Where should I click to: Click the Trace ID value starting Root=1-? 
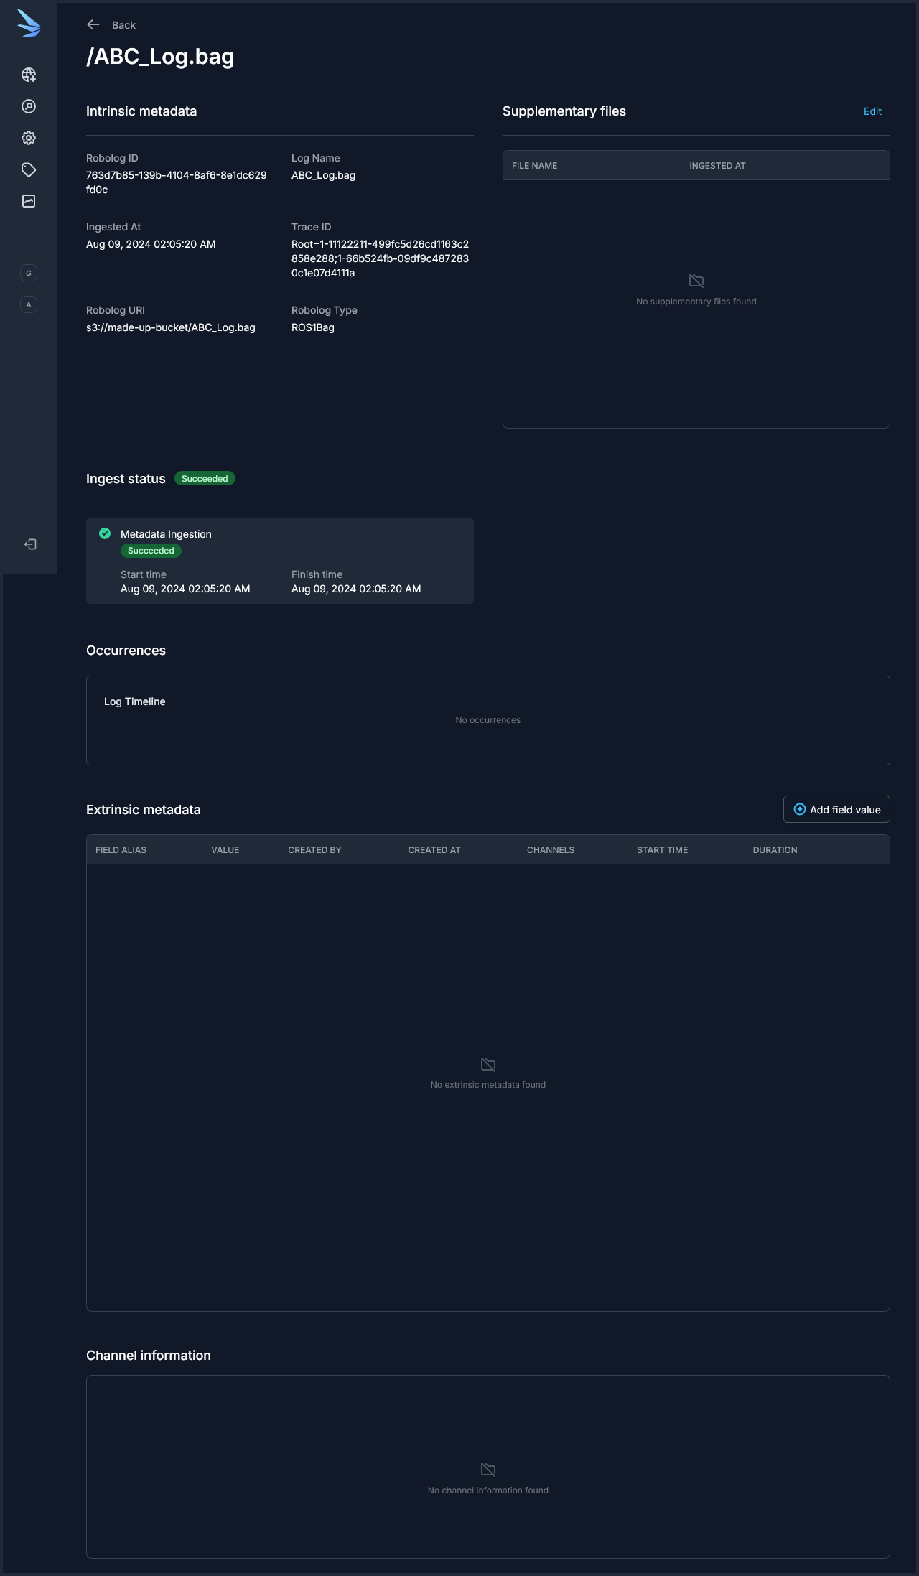click(x=380, y=258)
